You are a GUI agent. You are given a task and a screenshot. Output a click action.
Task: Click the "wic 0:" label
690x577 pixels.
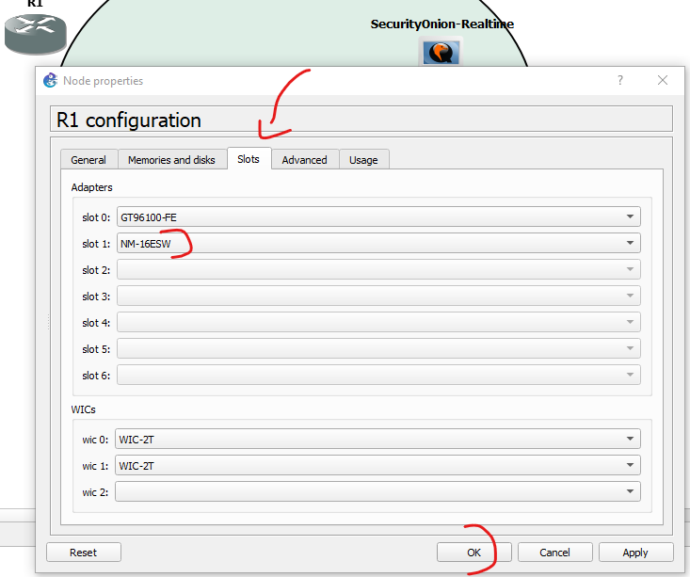pyautogui.click(x=95, y=440)
